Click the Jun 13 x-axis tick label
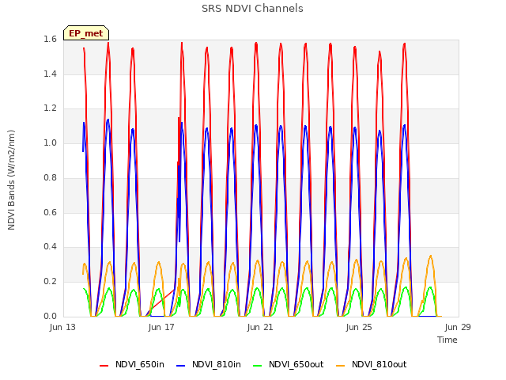 coord(62,327)
